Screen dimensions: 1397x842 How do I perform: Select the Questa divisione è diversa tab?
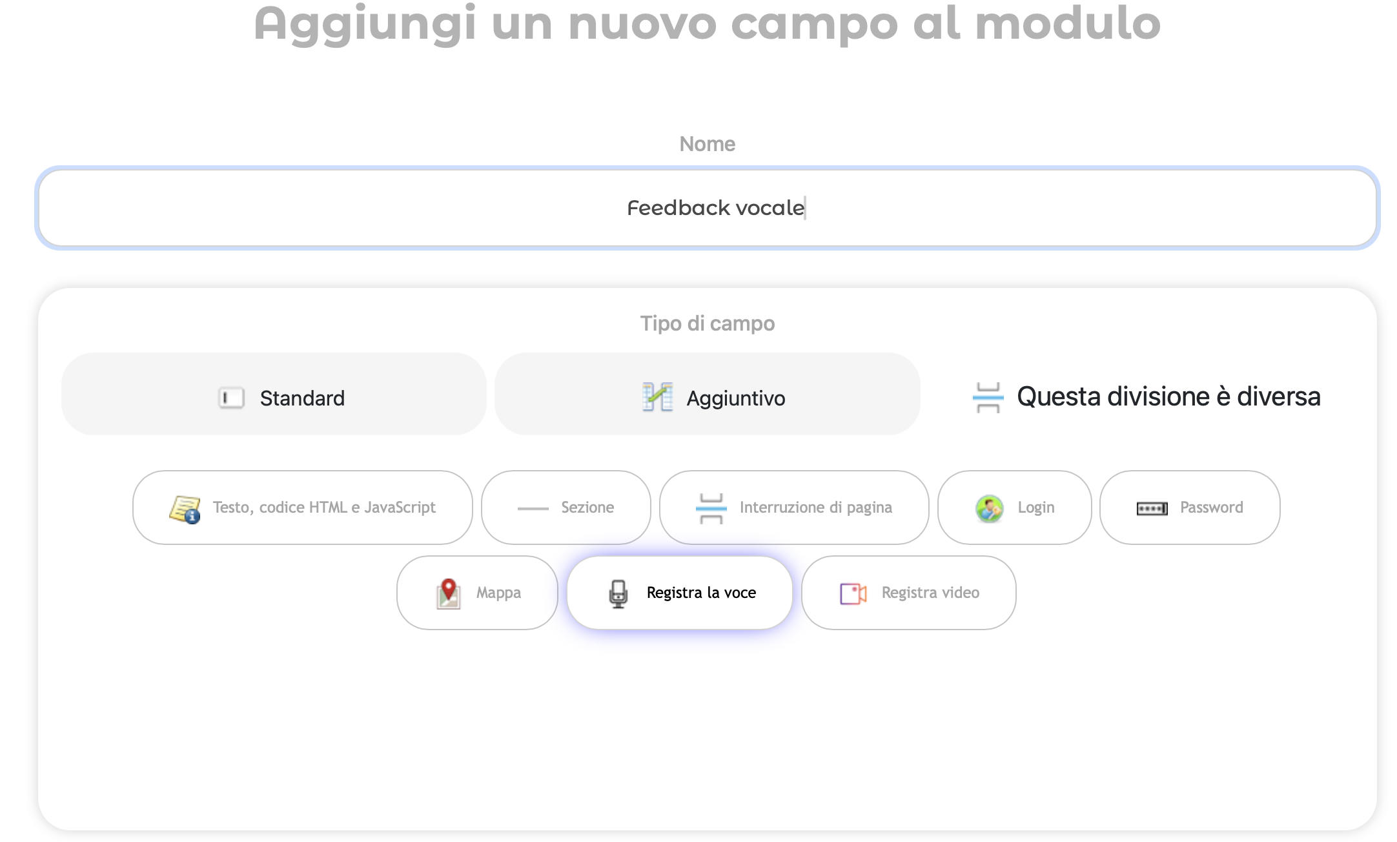(x=1148, y=396)
